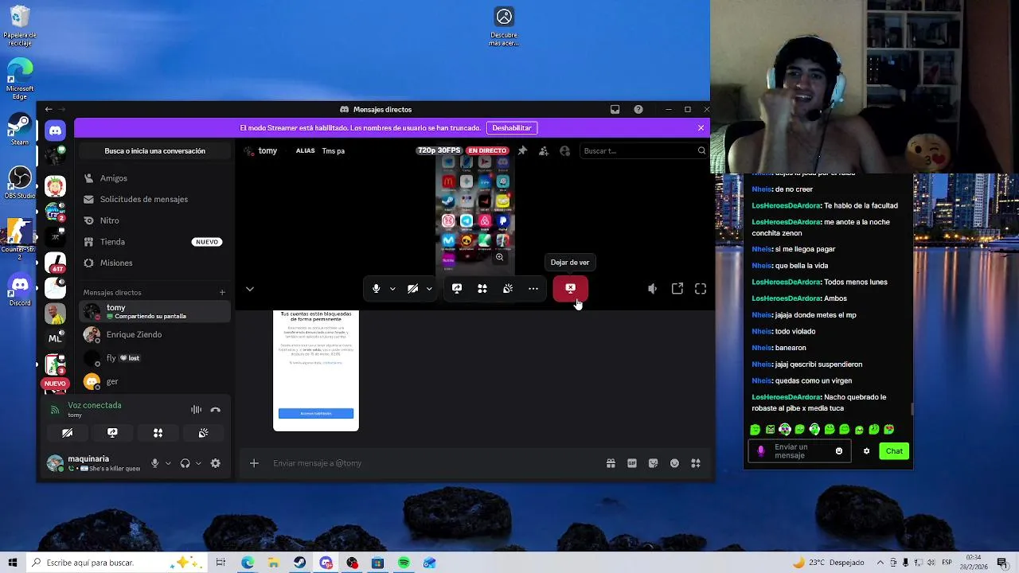Open pinned messages in tomy chat
Viewport: 1019px width, 573px height.
[522, 150]
